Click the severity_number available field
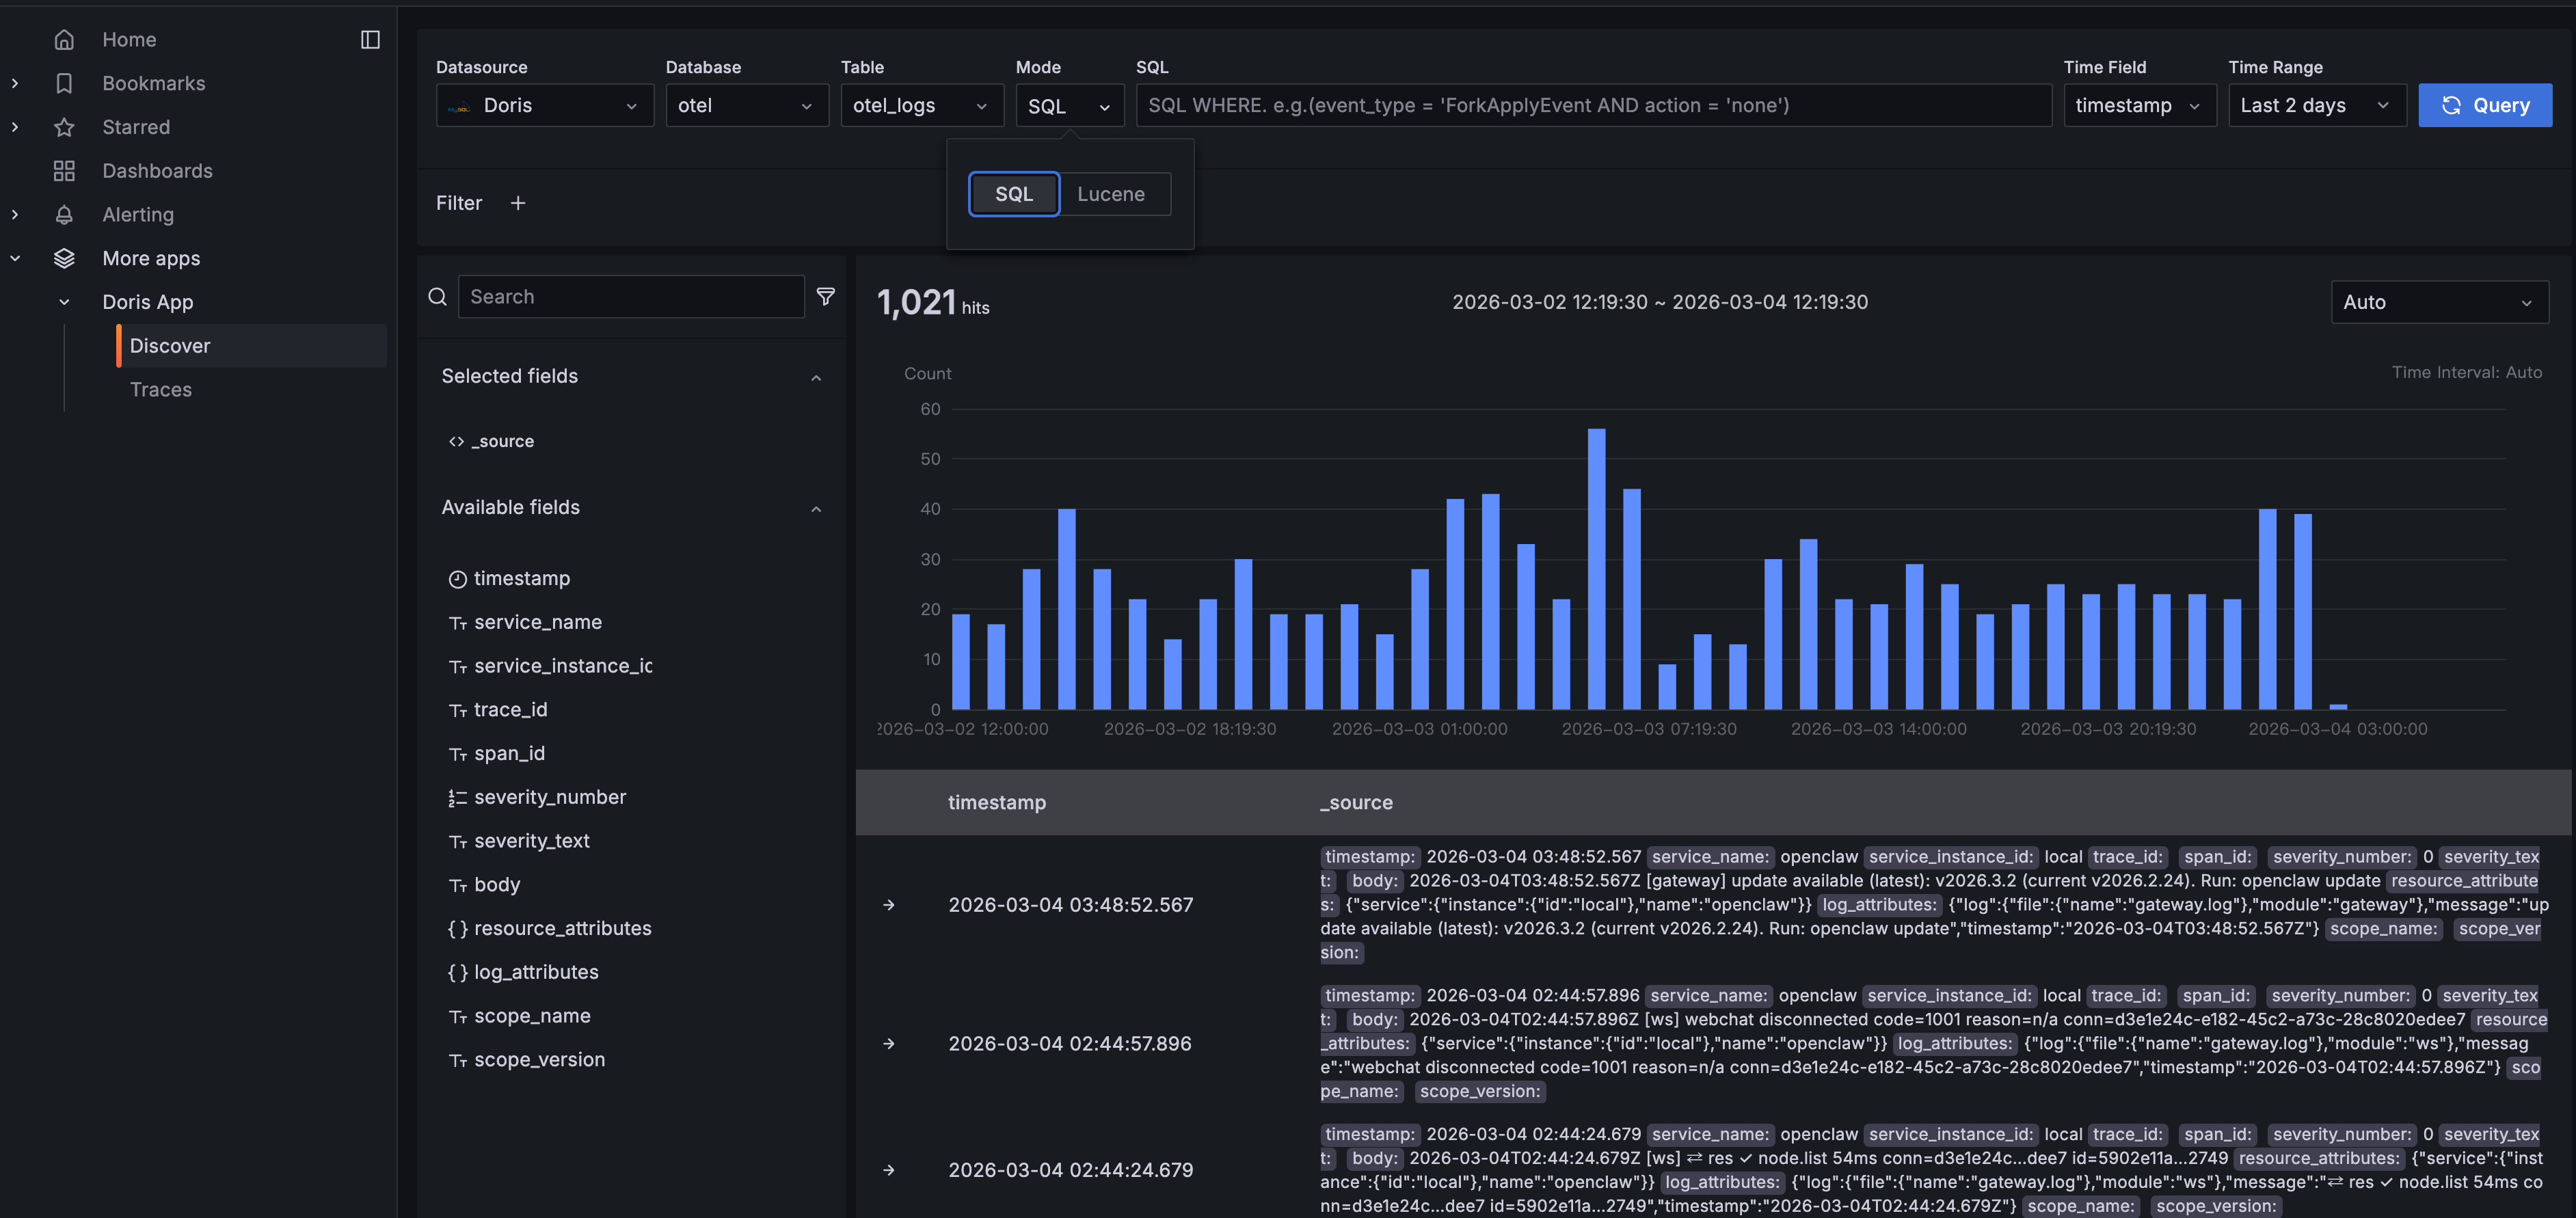 [x=549, y=797]
